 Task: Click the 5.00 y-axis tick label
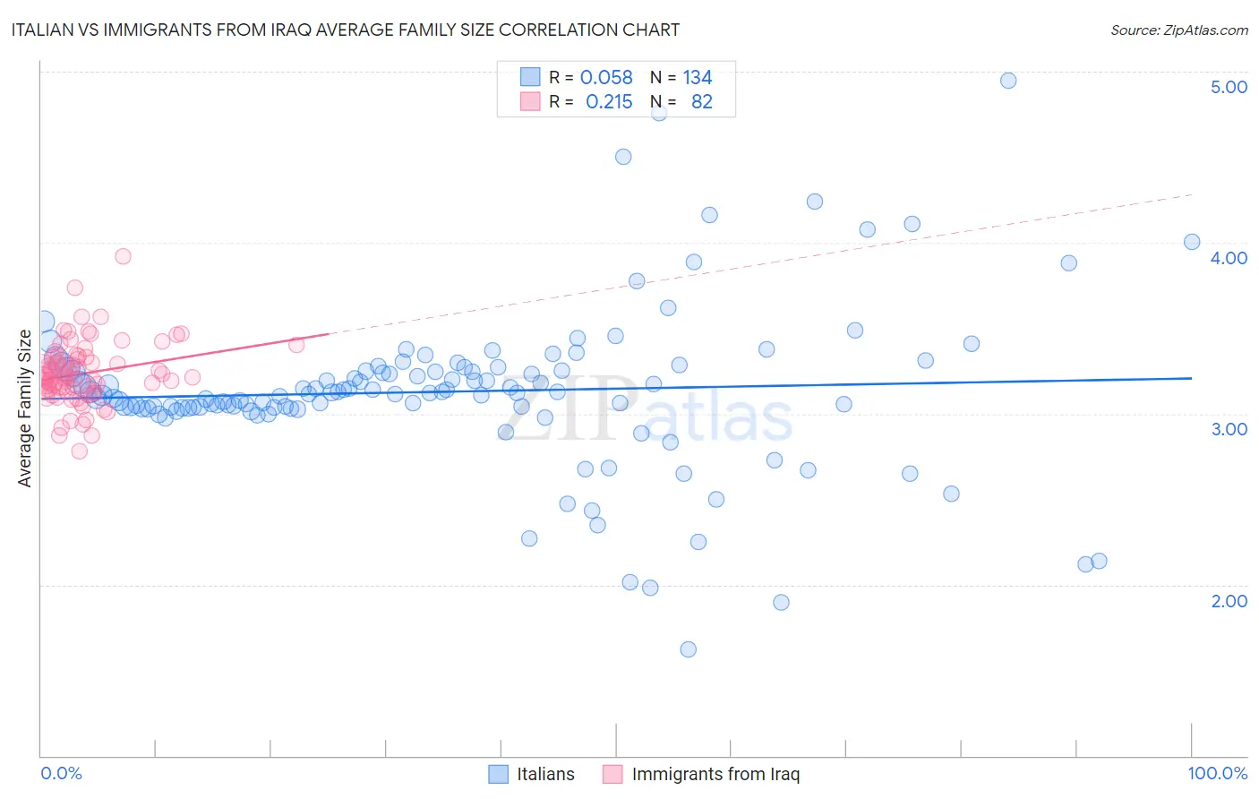(x=1229, y=87)
